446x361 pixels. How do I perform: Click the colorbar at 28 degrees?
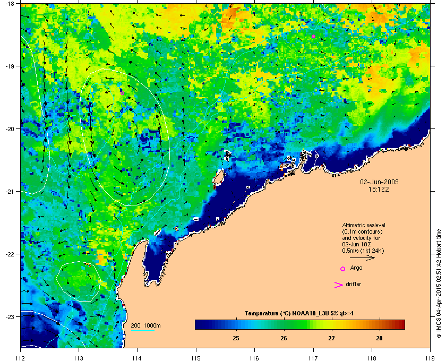coord(379,324)
